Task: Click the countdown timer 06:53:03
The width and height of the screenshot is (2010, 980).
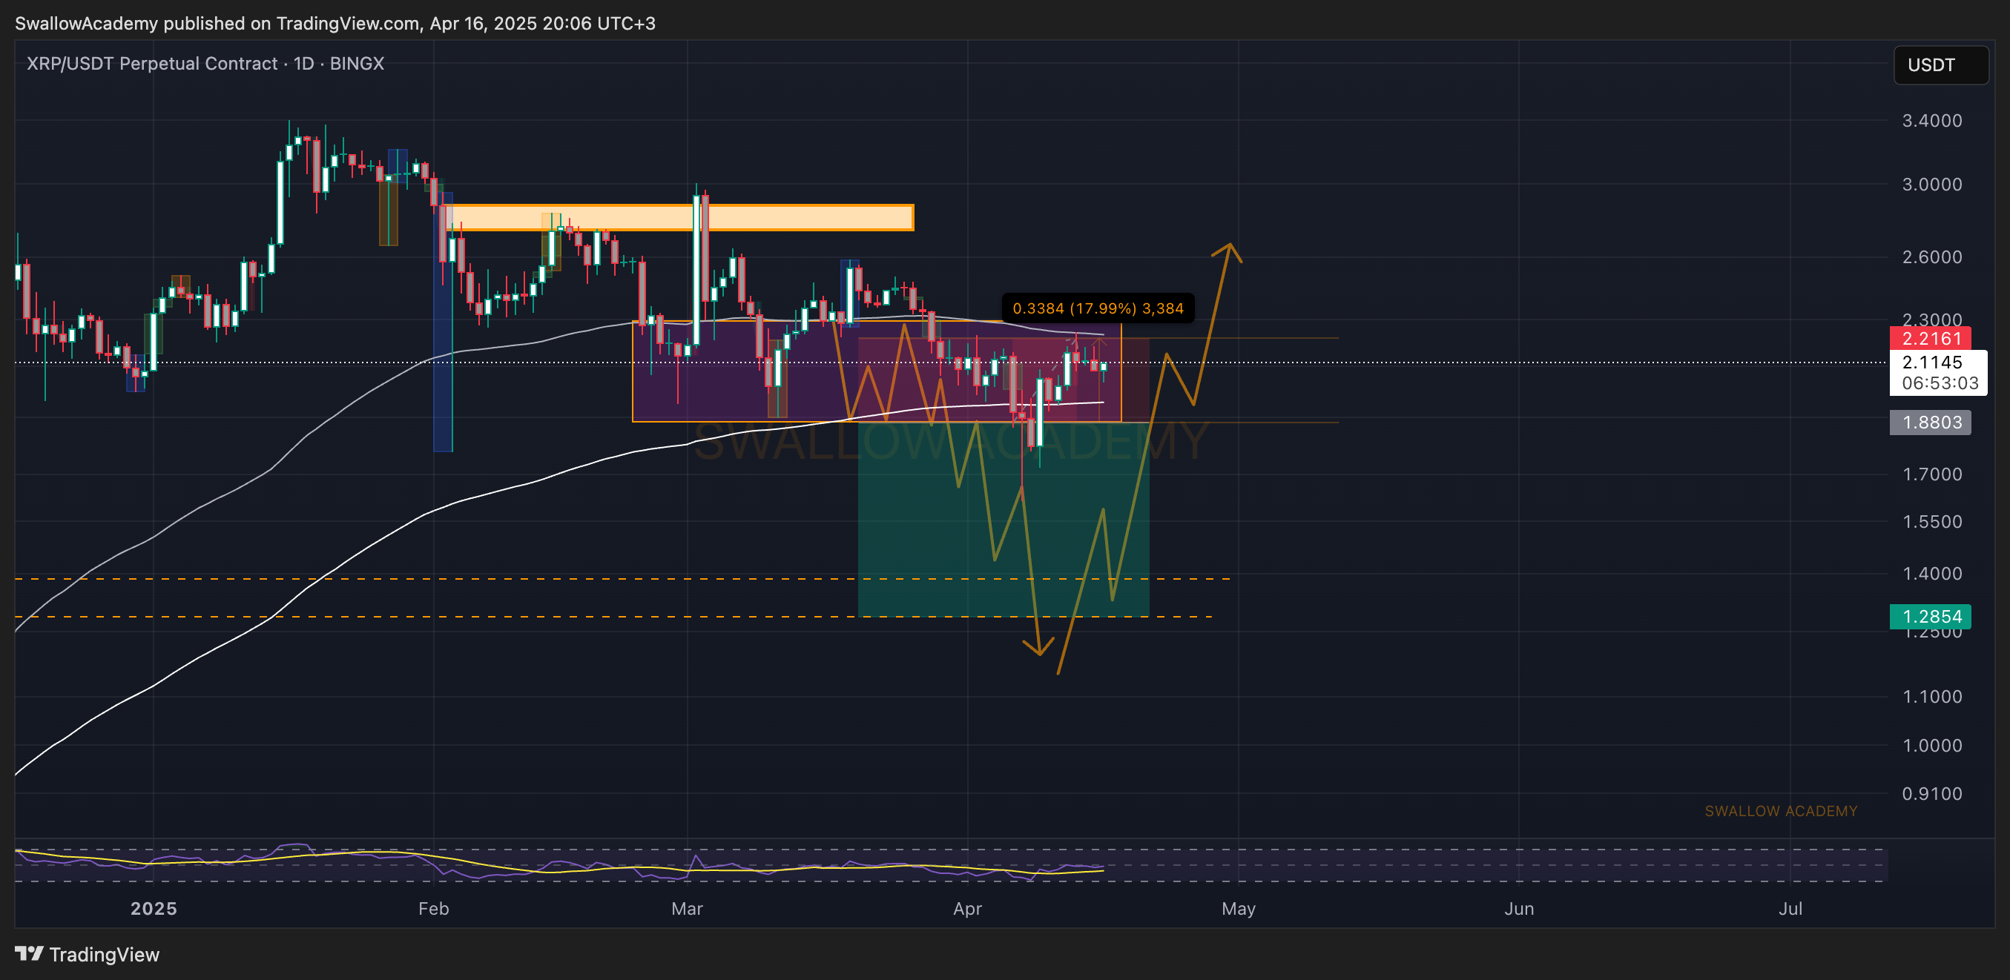Action: (1940, 383)
